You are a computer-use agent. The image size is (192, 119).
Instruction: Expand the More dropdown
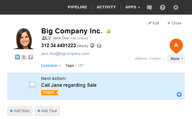176,59
